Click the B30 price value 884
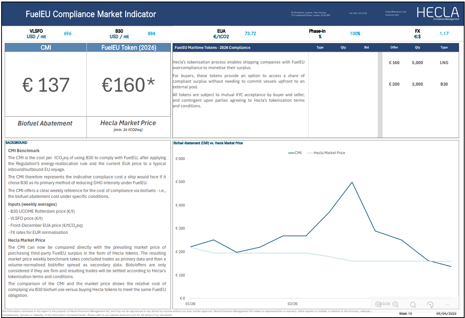Viewport: 465px width, 318px height. (x=151, y=34)
